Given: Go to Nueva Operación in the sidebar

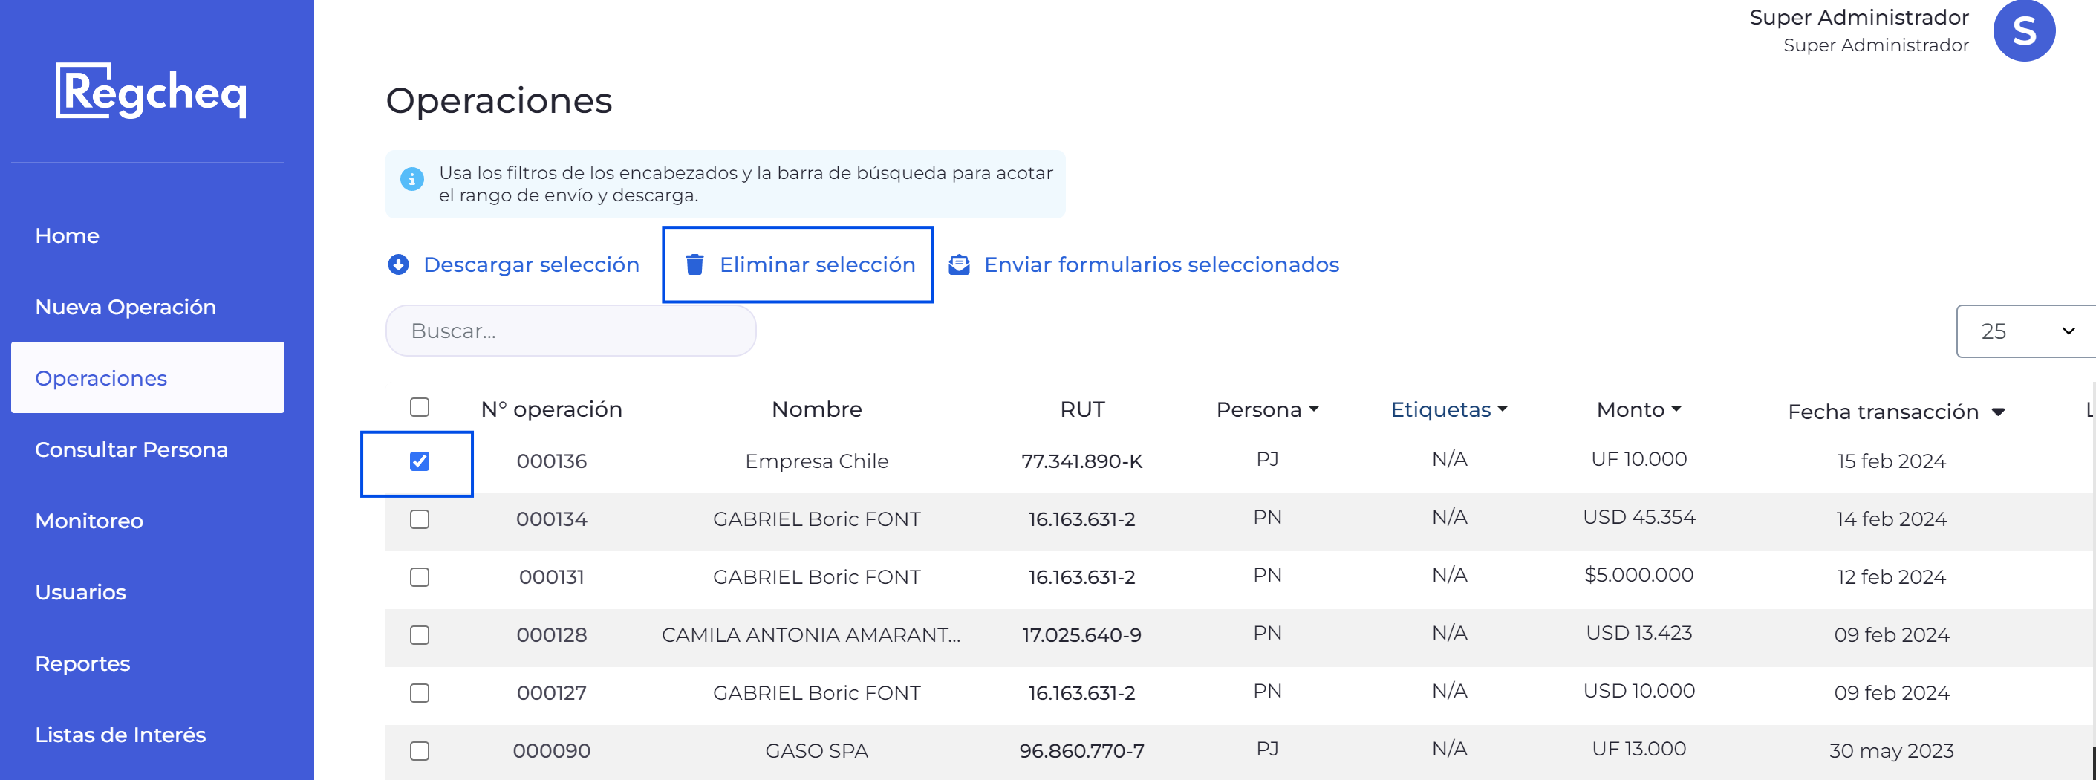Looking at the screenshot, I should coord(126,307).
